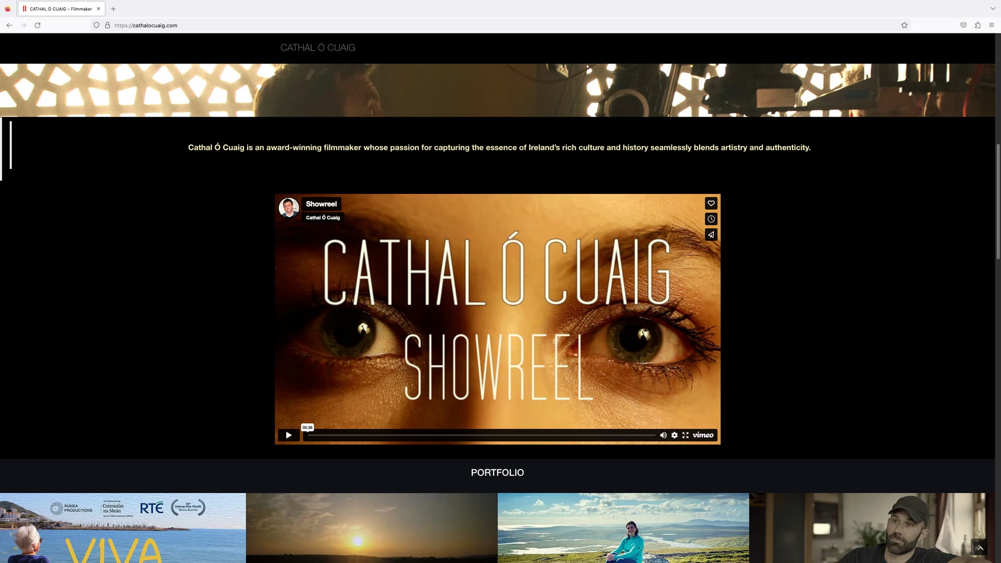Viewport: 1001px width, 563px height.
Task: Close the CATHAL Ó CUAIG tab
Action: coord(99,9)
